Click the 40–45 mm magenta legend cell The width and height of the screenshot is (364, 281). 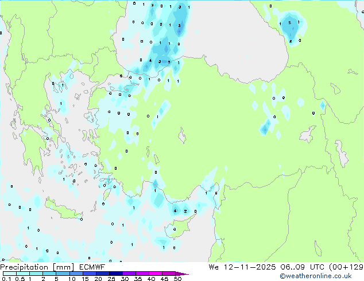156,274
